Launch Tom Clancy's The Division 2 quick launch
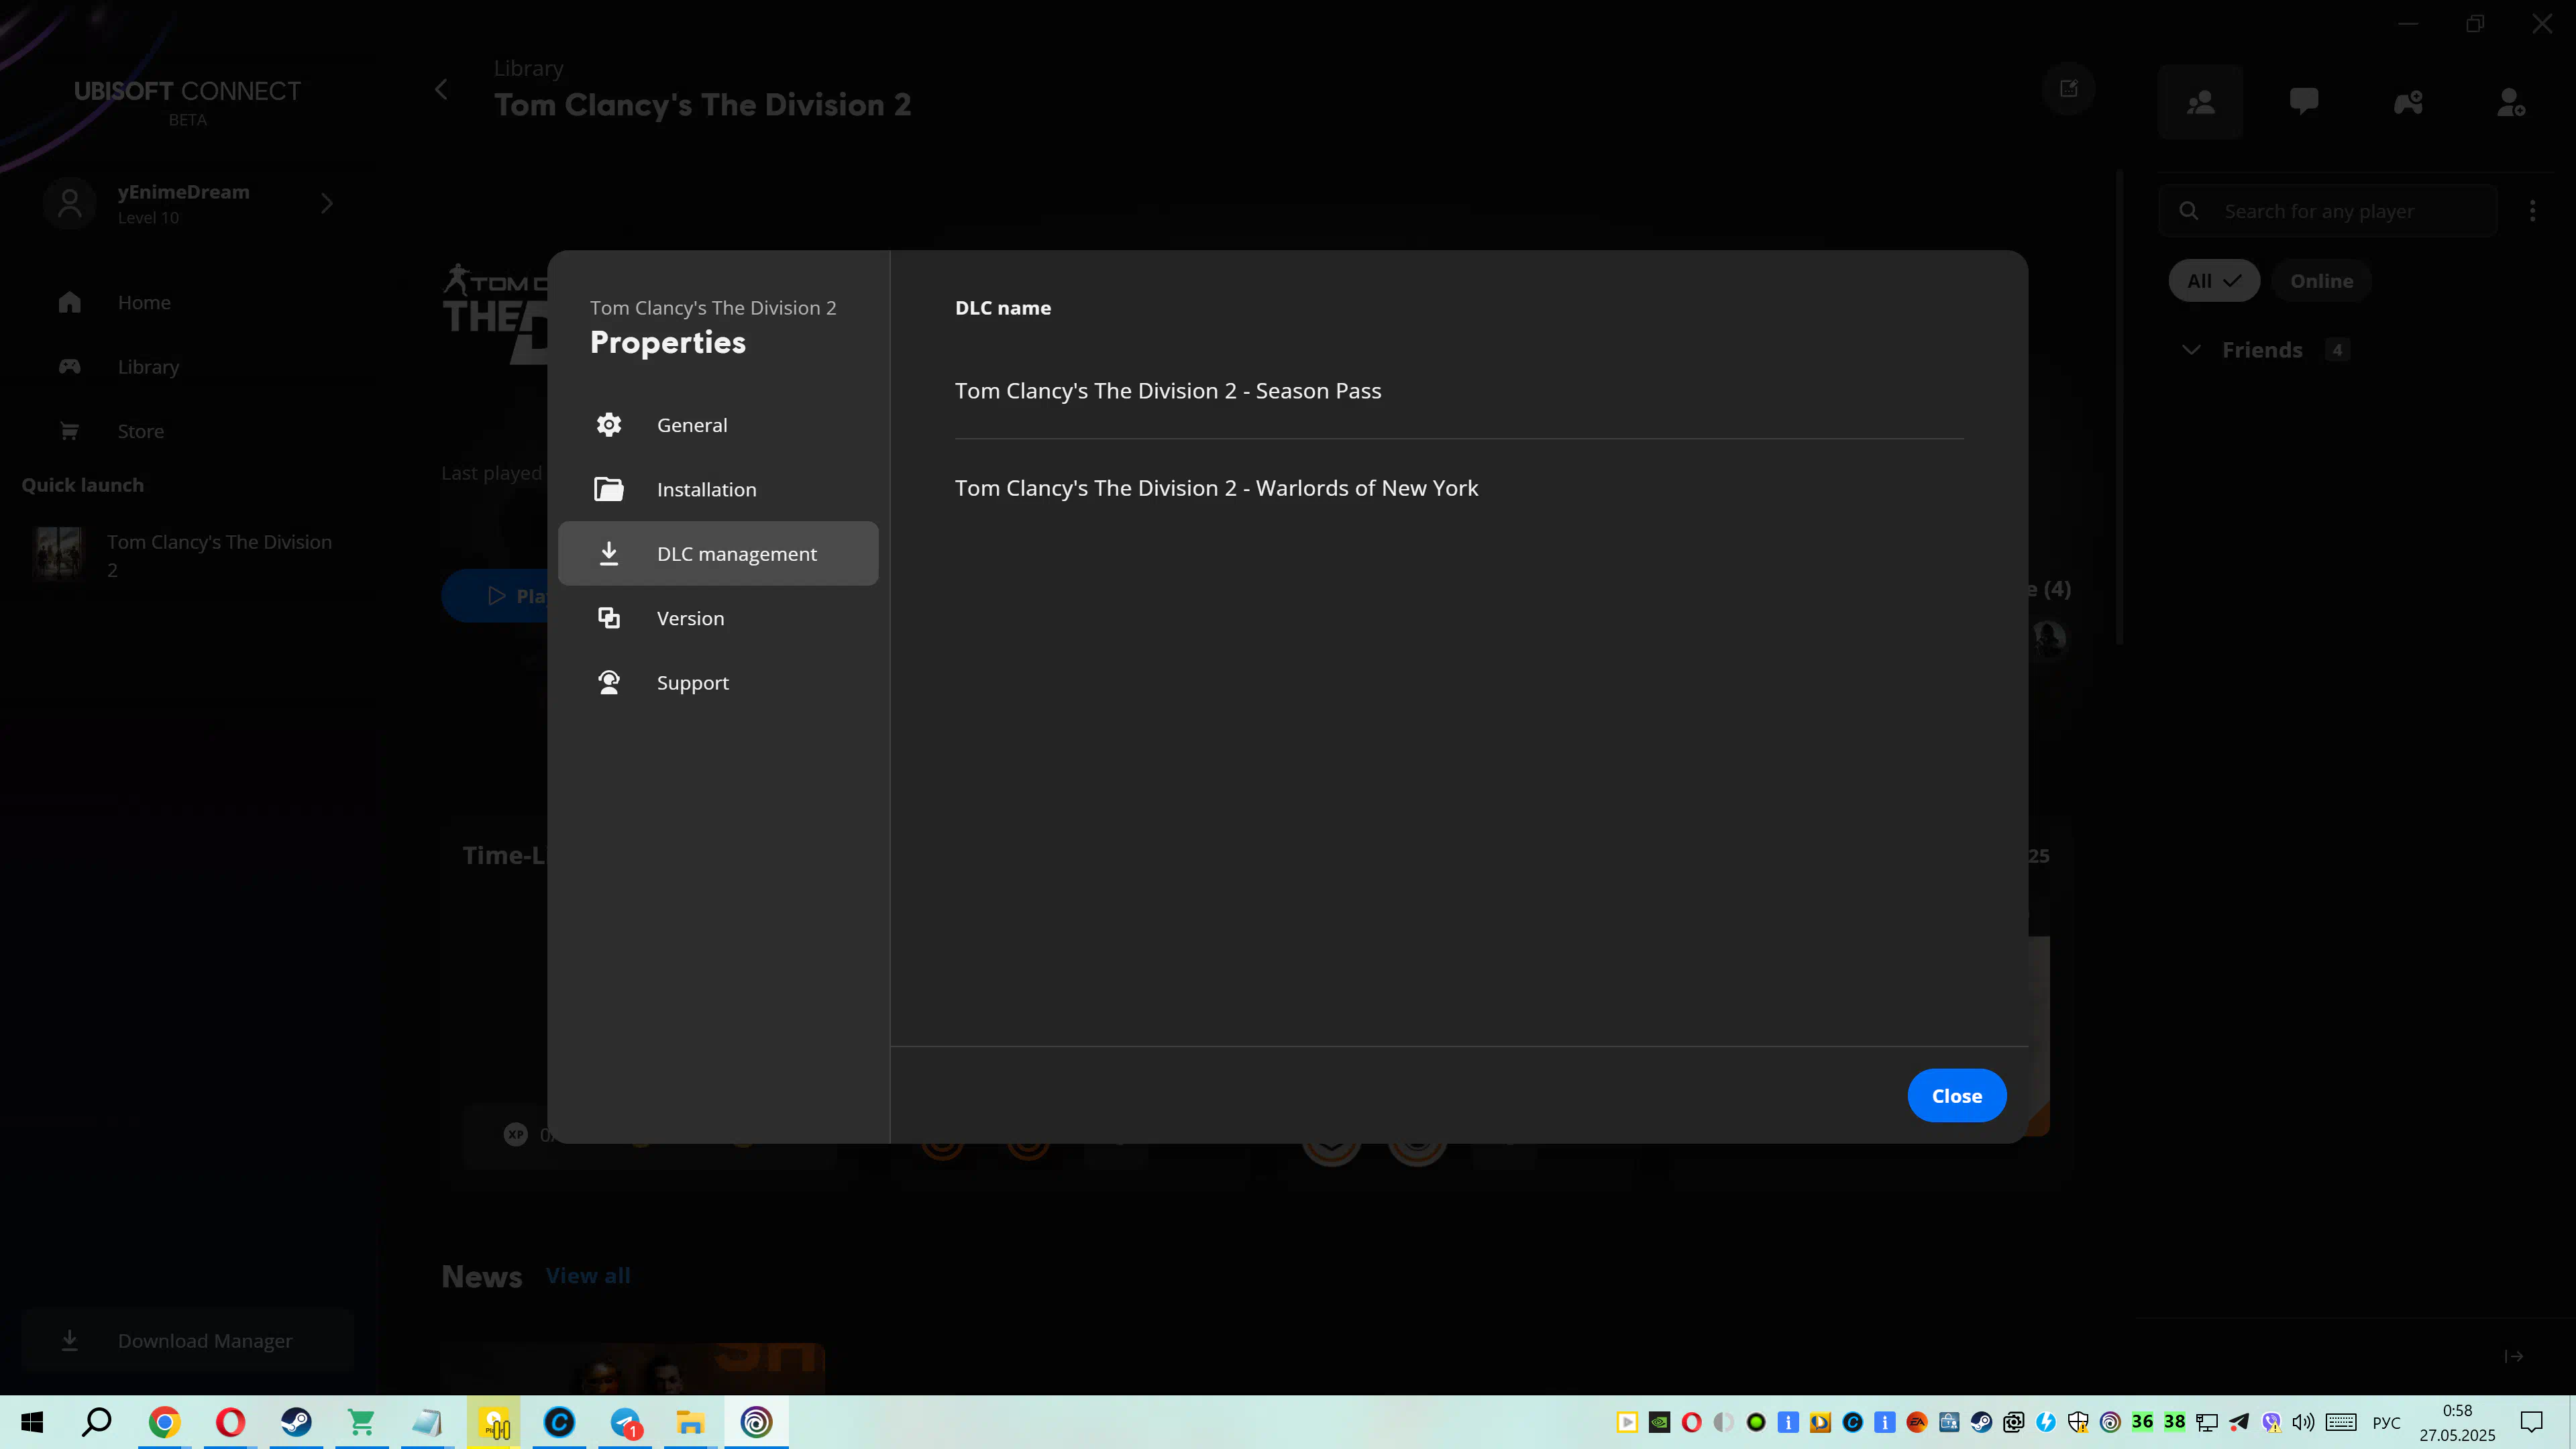 tap(188, 555)
